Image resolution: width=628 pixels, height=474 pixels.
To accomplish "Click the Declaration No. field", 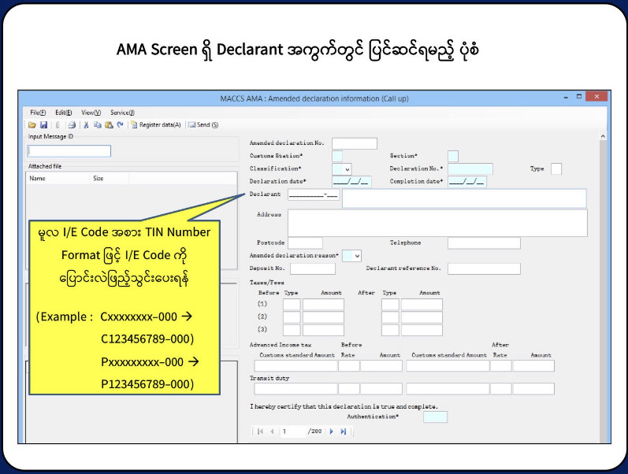I will (470, 169).
